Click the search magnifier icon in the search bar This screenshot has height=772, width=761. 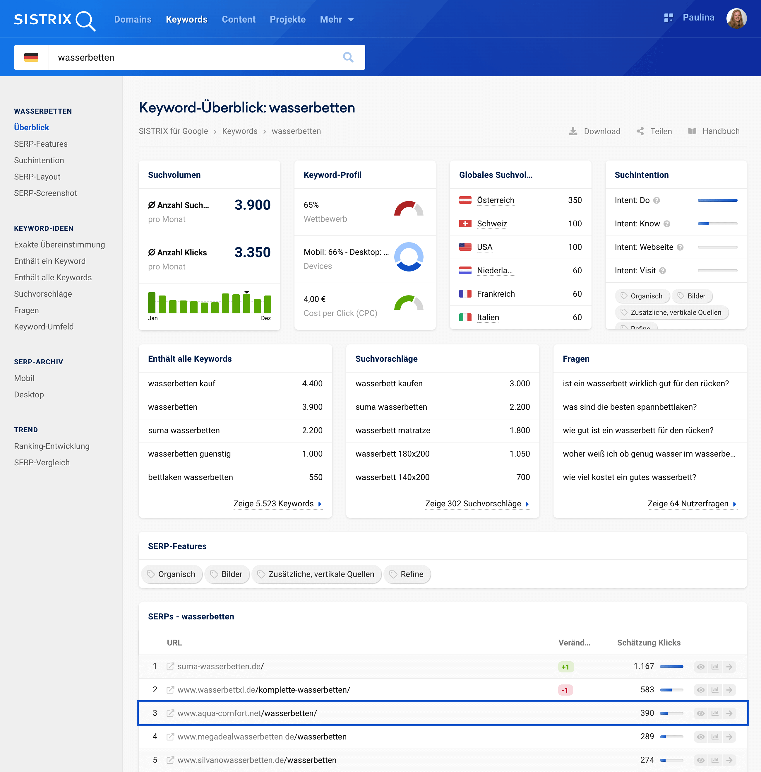pos(348,57)
